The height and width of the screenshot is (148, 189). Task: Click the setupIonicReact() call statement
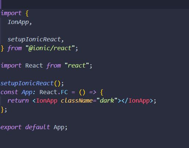click(x=32, y=83)
